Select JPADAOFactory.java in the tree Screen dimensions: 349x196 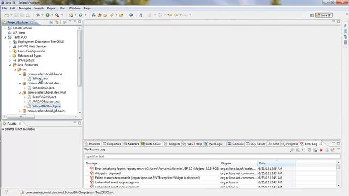coord(46,102)
